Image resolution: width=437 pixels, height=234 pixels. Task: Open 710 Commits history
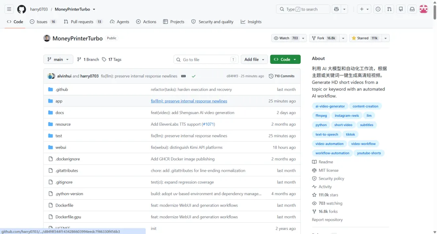click(x=282, y=76)
